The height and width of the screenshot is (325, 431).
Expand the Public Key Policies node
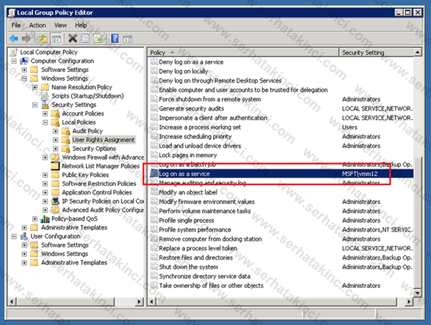[x=46, y=175]
